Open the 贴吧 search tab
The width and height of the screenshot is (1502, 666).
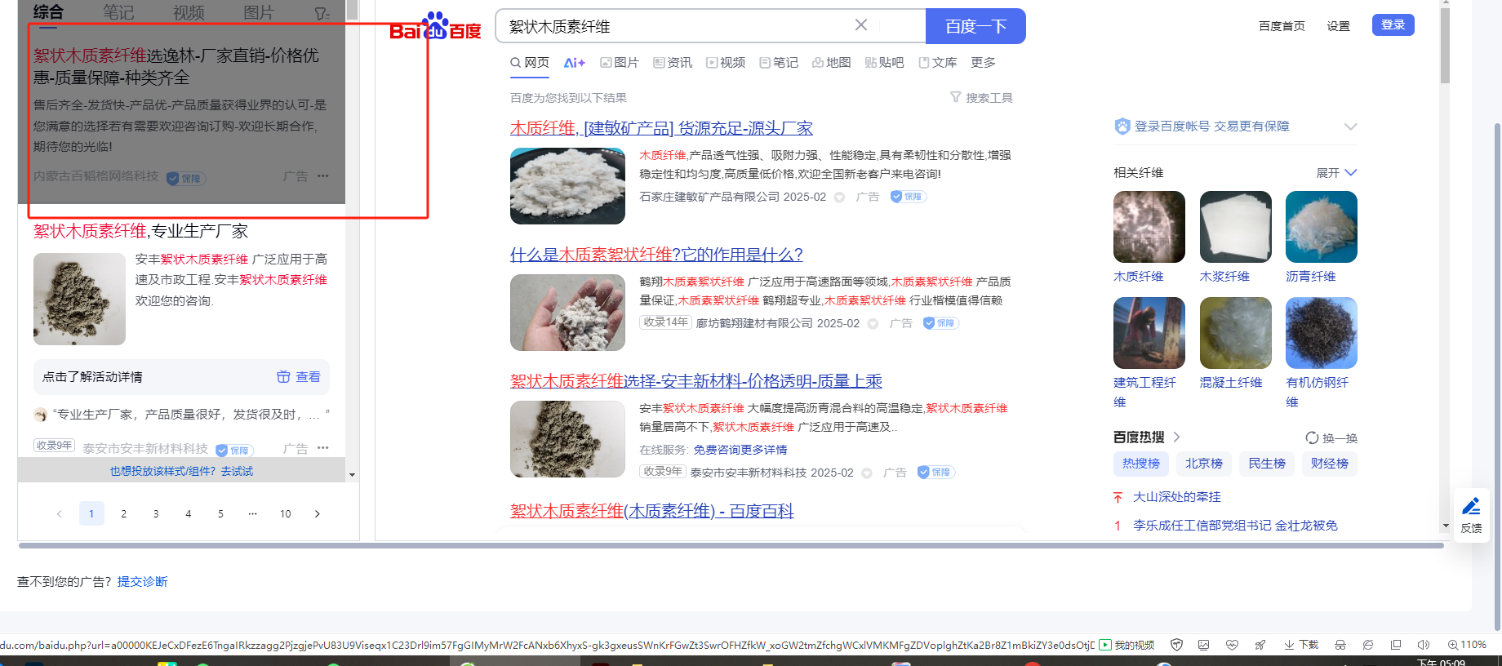(885, 63)
